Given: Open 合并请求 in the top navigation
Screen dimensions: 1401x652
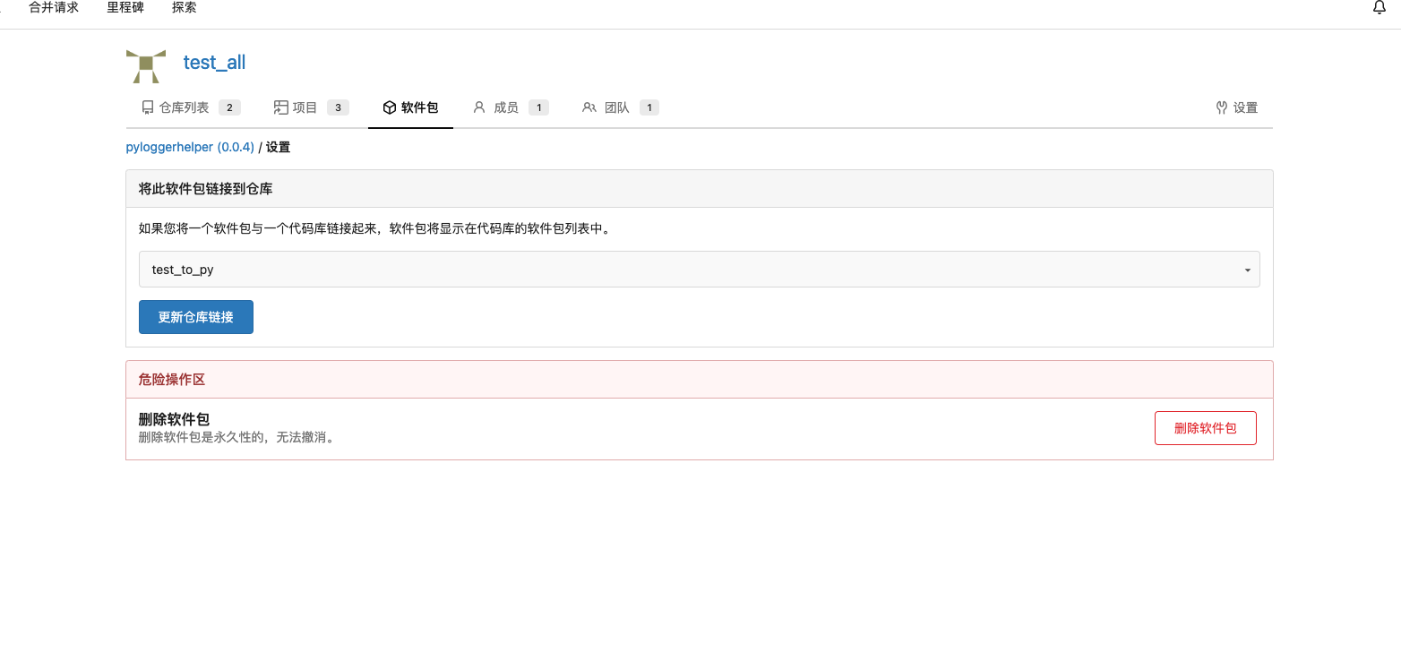Looking at the screenshot, I should pyautogui.click(x=54, y=7).
